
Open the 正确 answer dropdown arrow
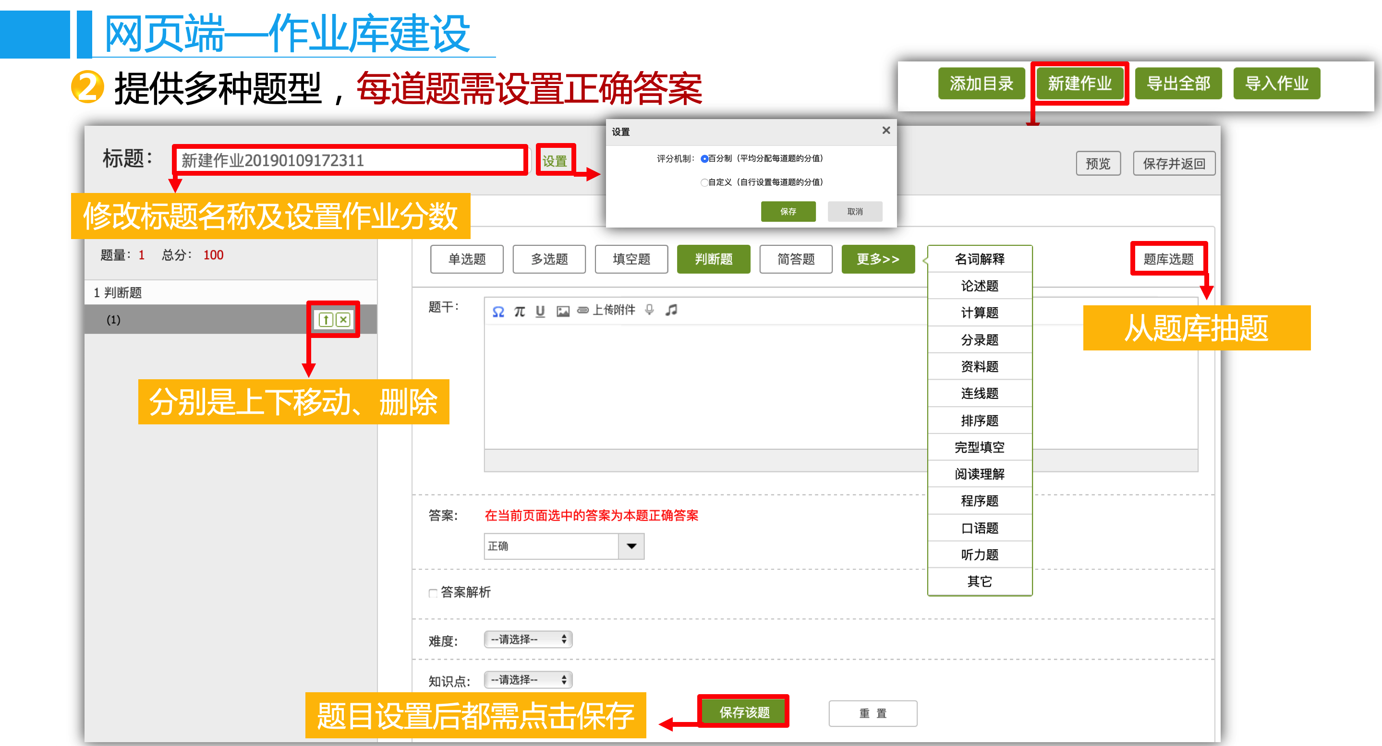(631, 546)
